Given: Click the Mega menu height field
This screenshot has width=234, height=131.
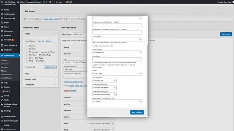Looking at the screenshot, I should click(117, 25).
